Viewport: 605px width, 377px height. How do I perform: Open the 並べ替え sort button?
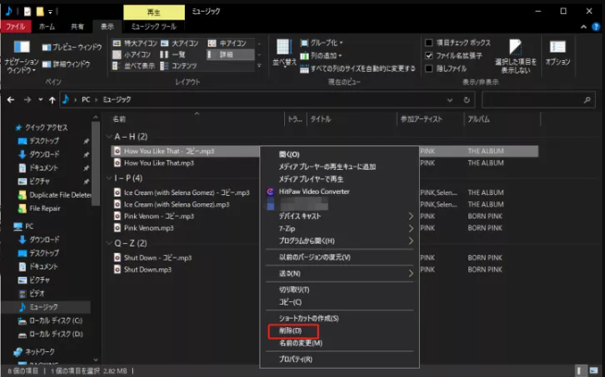[284, 54]
